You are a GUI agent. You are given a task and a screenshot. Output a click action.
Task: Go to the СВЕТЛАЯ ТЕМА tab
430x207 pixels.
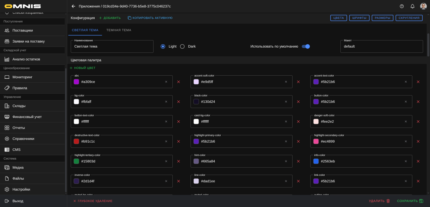click(x=85, y=30)
